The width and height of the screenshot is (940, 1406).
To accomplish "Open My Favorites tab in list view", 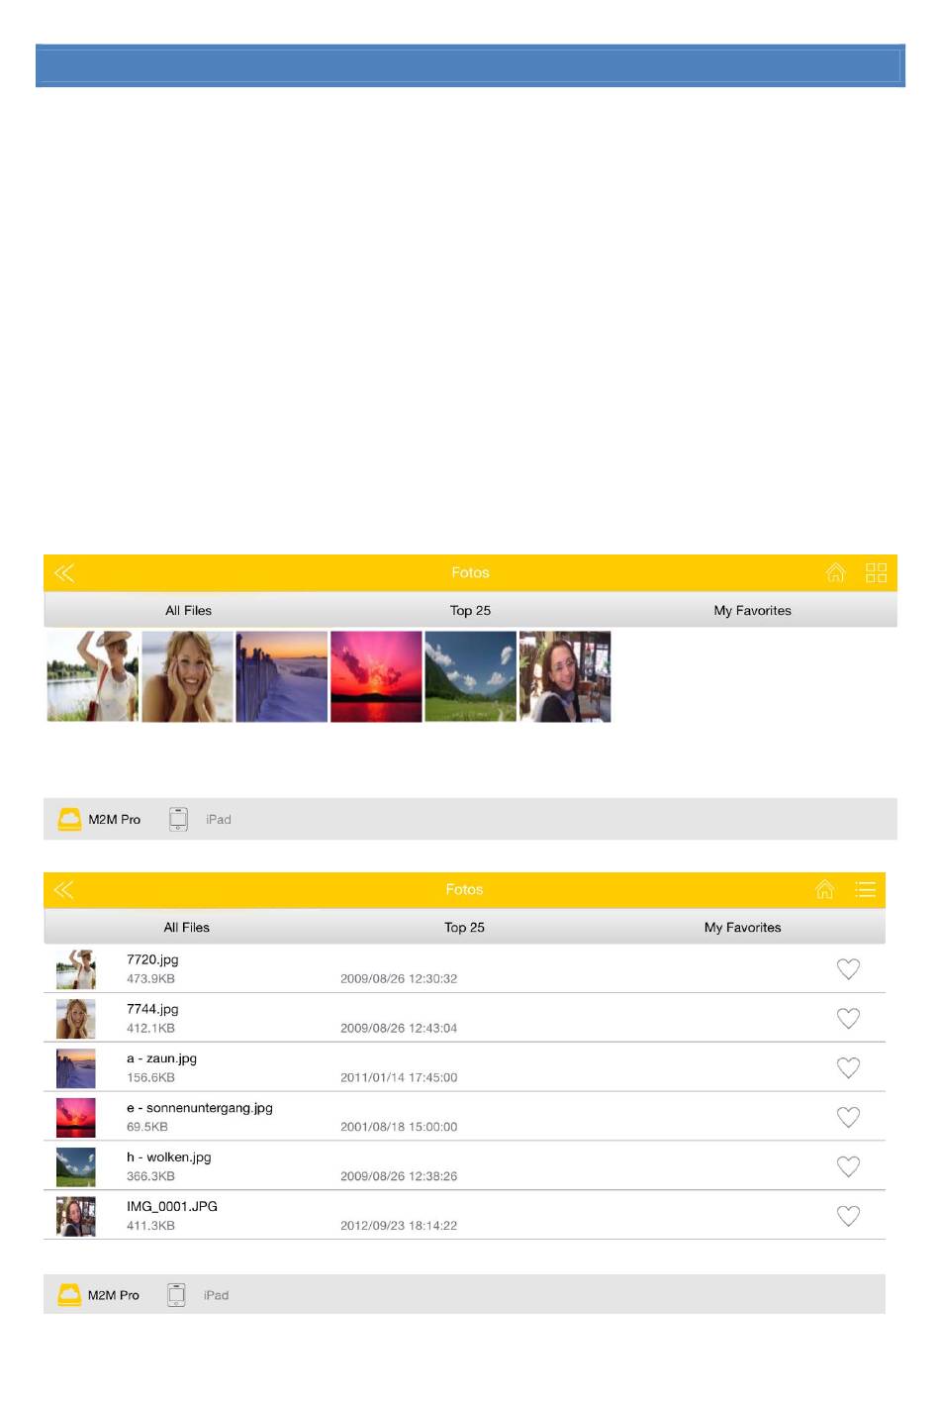I will tap(742, 928).
